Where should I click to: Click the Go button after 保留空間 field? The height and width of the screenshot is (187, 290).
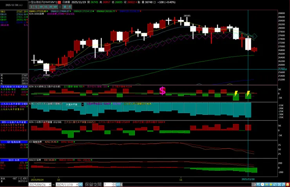pyautogui.click(x=118, y=184)
